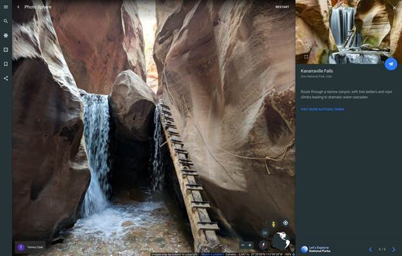
Task: Click the I'm Feeling Lucky dice icon
Action: tap(6, 50)
